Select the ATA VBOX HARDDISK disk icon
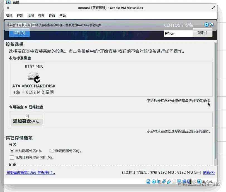The width and height of the screenshot is (226, 192). (x=34, y=77)
